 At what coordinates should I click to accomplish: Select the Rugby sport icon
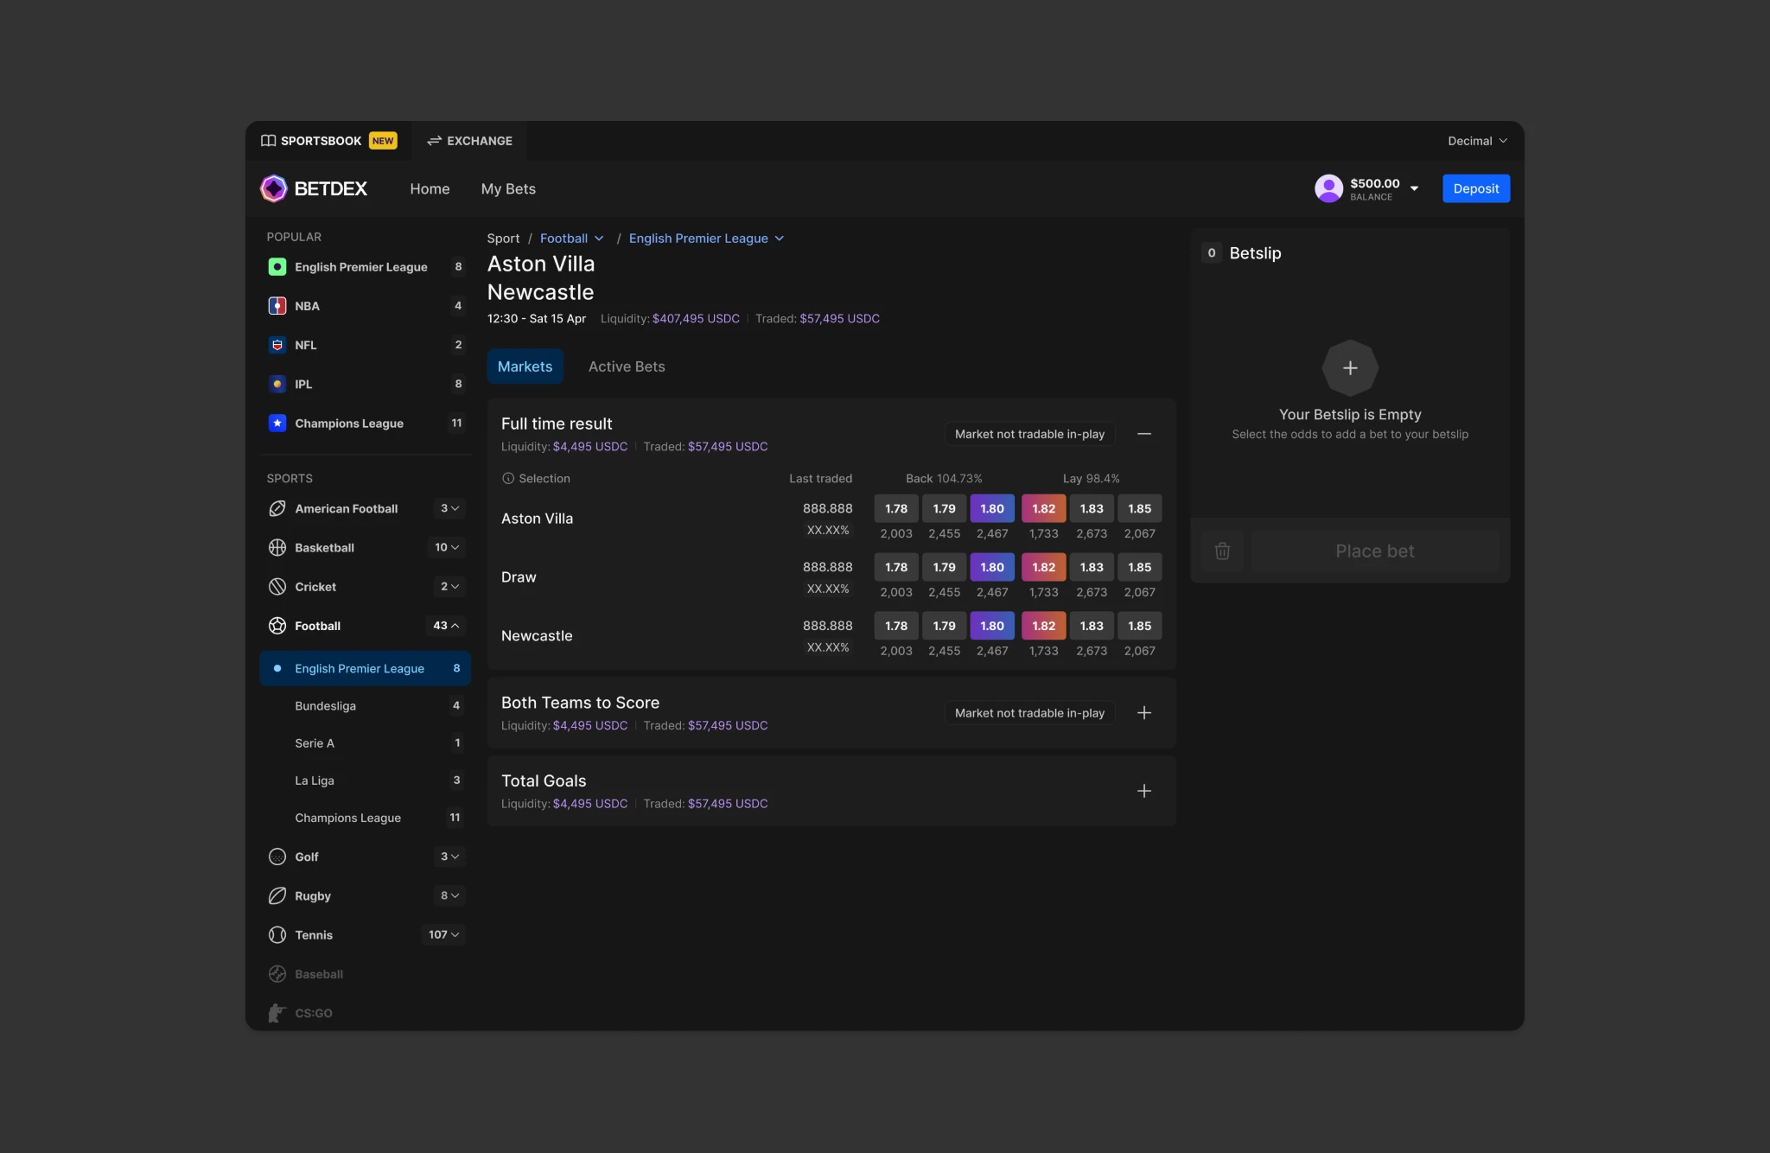[277, 895]
